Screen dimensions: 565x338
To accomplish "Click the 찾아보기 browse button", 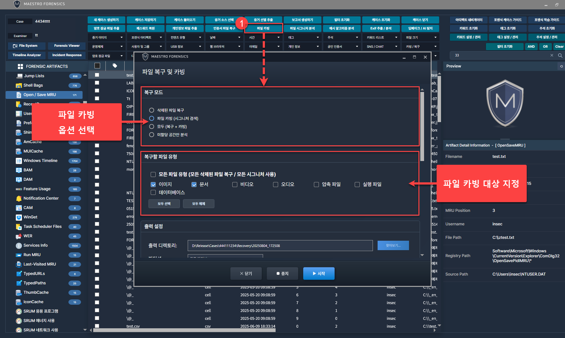I will [393, 245].
